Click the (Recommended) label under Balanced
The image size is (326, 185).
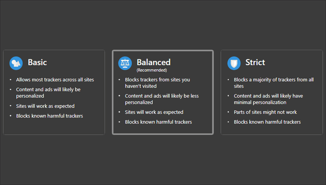[x=152, y=70]
